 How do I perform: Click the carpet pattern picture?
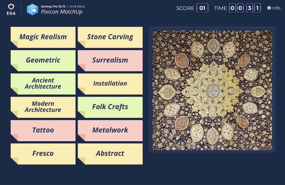pyautogui.click(x=212, y=90)
